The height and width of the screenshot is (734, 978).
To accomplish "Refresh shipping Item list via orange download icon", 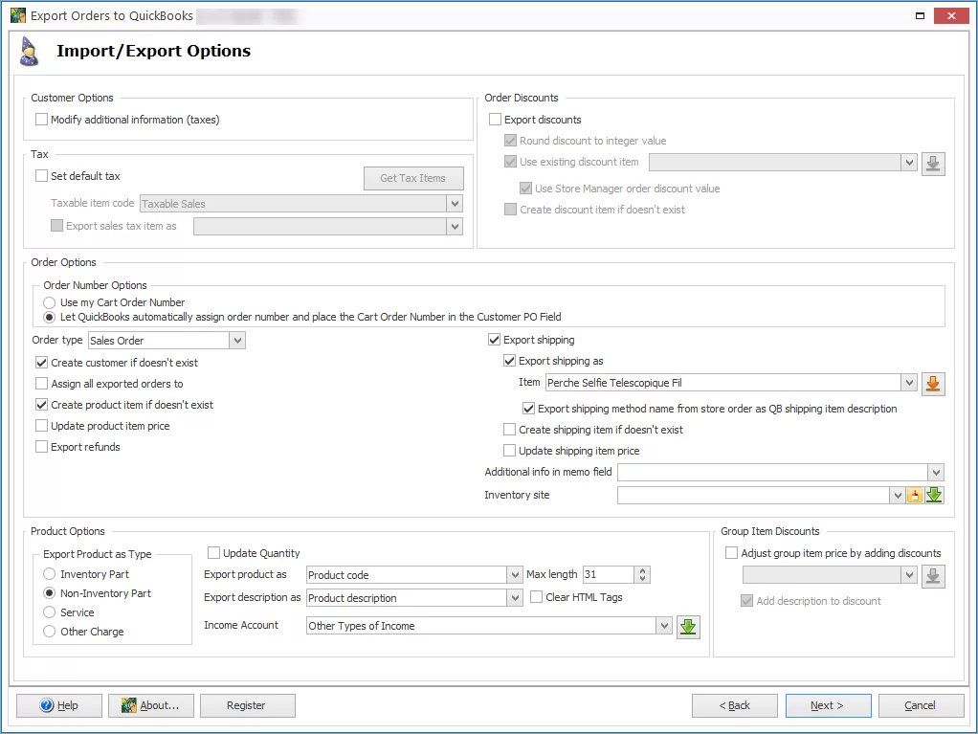I will (x=932, y=382).
